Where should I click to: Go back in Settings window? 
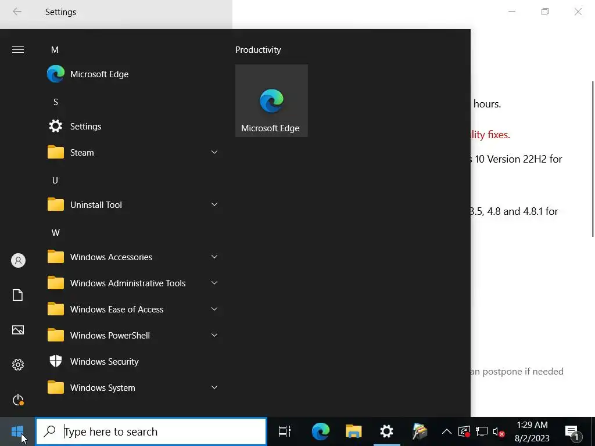point(17,12)
